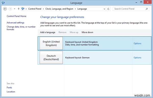153x98 pixels.
Task: Open Options for Deutsch (Deutschland)
Action: tap(137, 57)
